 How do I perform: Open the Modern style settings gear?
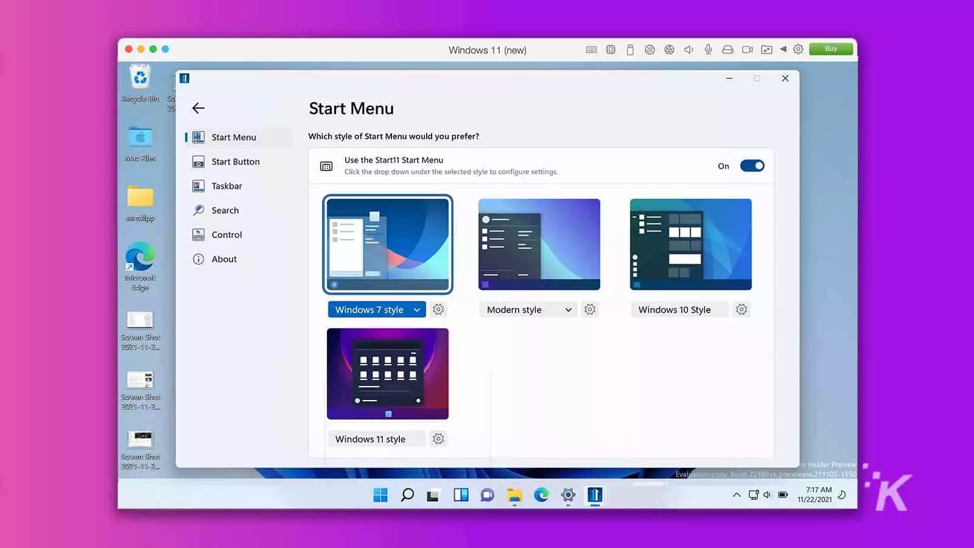point(590,309)
